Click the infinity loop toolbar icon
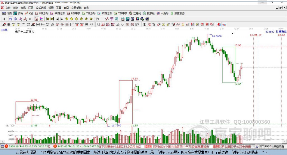Image resolution: width=287 pixels, height=155 pixels. [224, 25]
